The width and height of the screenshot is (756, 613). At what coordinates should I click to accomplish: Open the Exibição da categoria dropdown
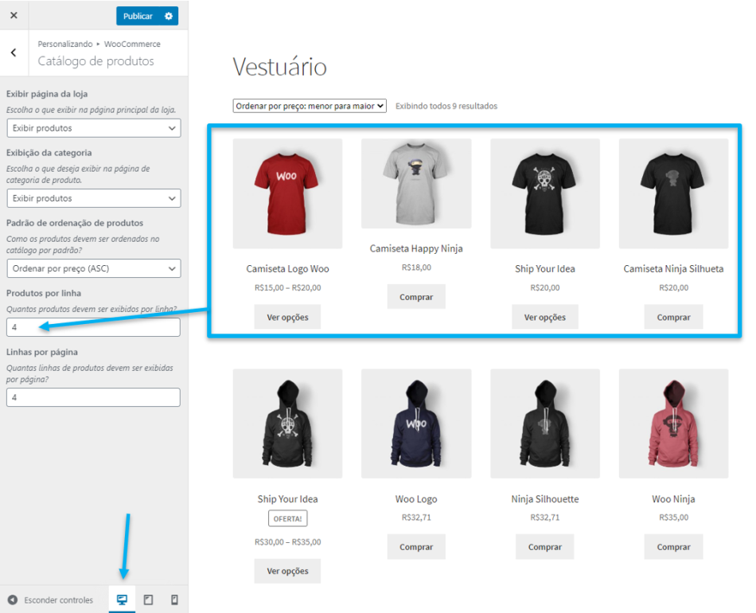[94, 198]
